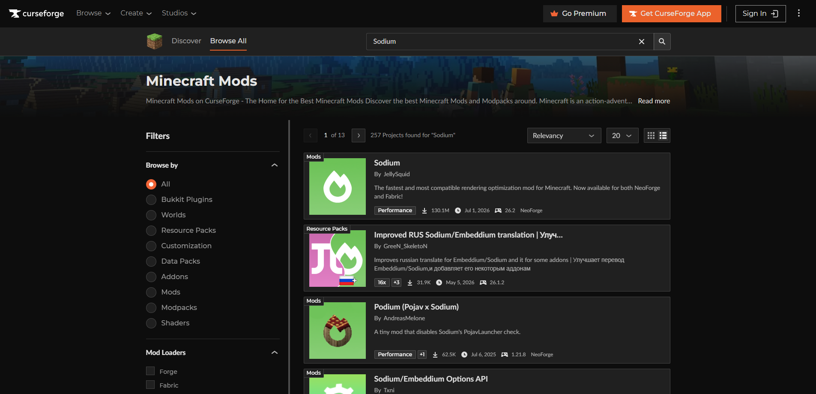
Task: Open Sodium/Embeddium Options API title link
Action: (x=431, y=379)
